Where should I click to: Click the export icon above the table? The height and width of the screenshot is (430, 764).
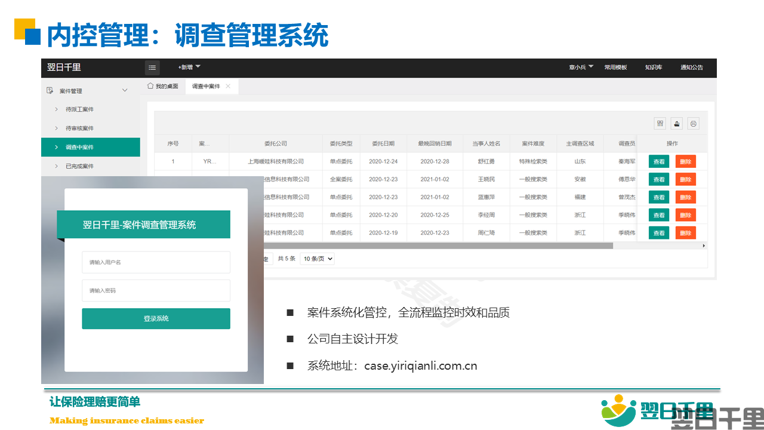(x=677, y=124)
